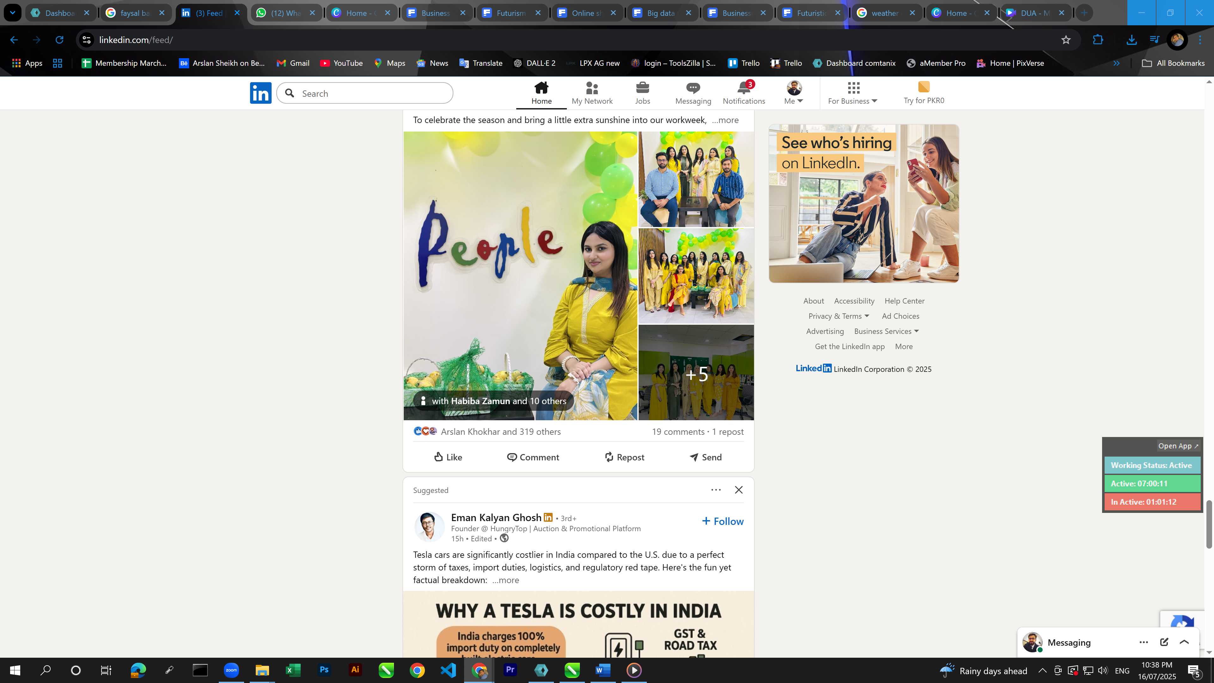Expand the hidden bookmarks chevron
The width and height of the screenshot is (1214, 683).
pos(1116,63)
